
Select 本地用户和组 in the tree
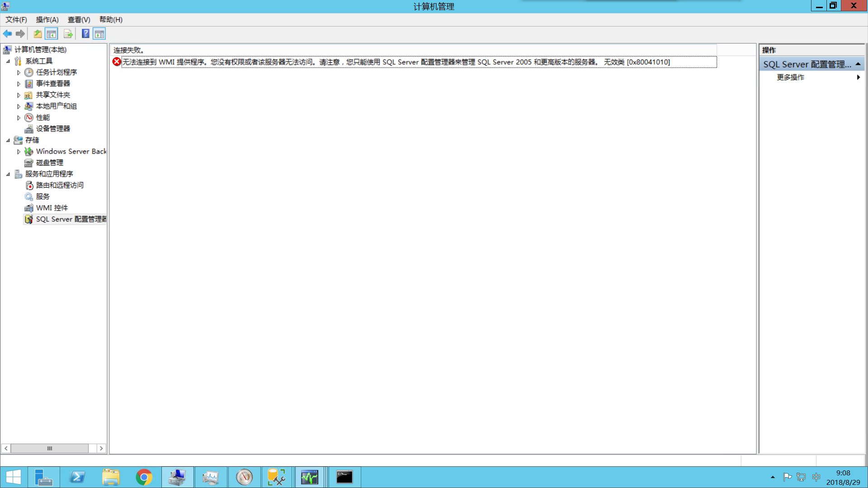pyautogui.click(x=56, y=106)
